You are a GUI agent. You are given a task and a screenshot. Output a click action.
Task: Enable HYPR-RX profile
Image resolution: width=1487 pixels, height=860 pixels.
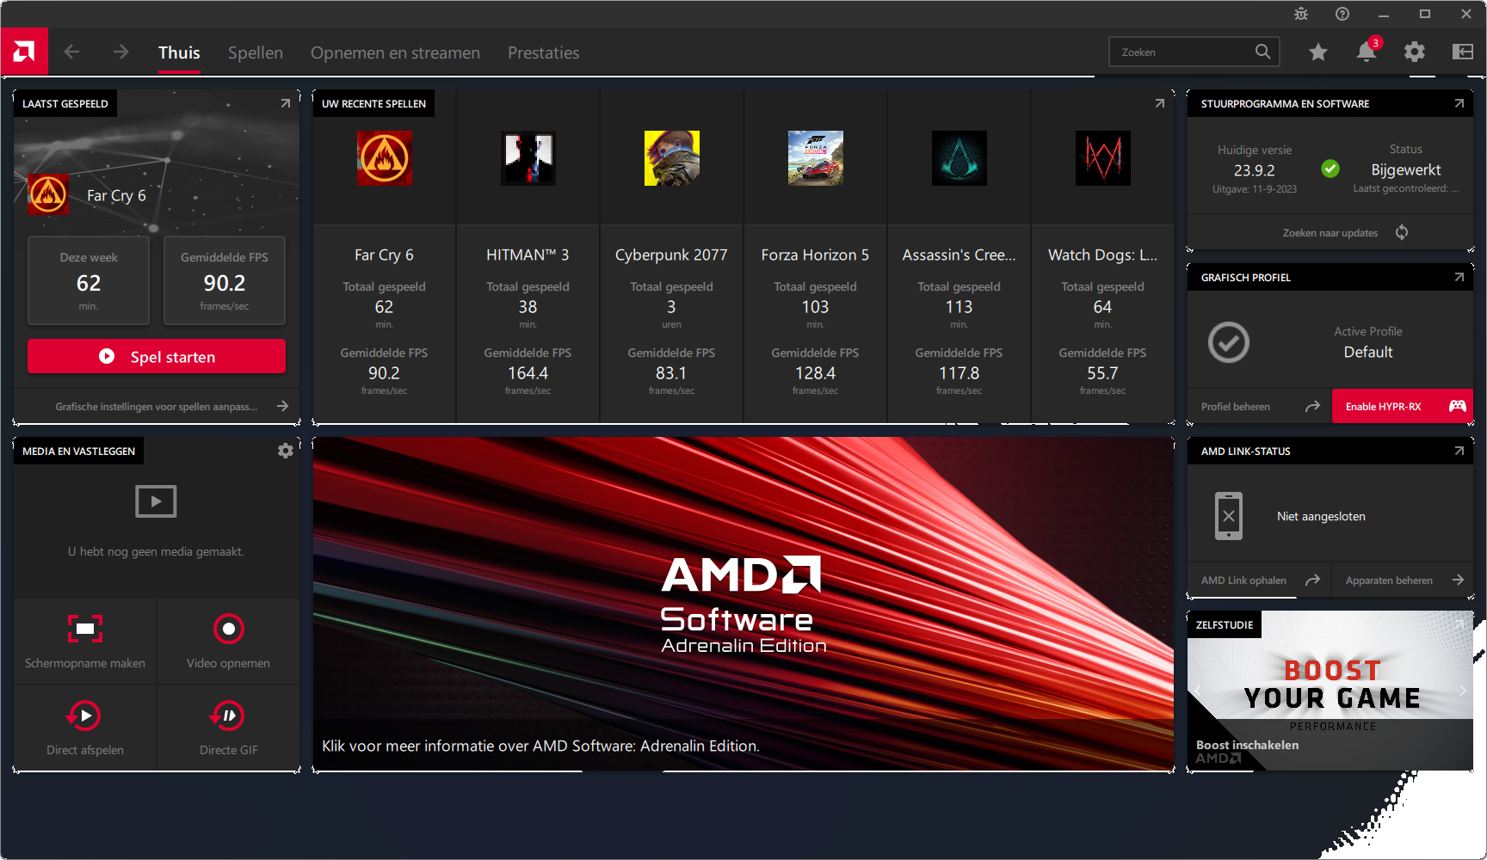click(1402, 406)
